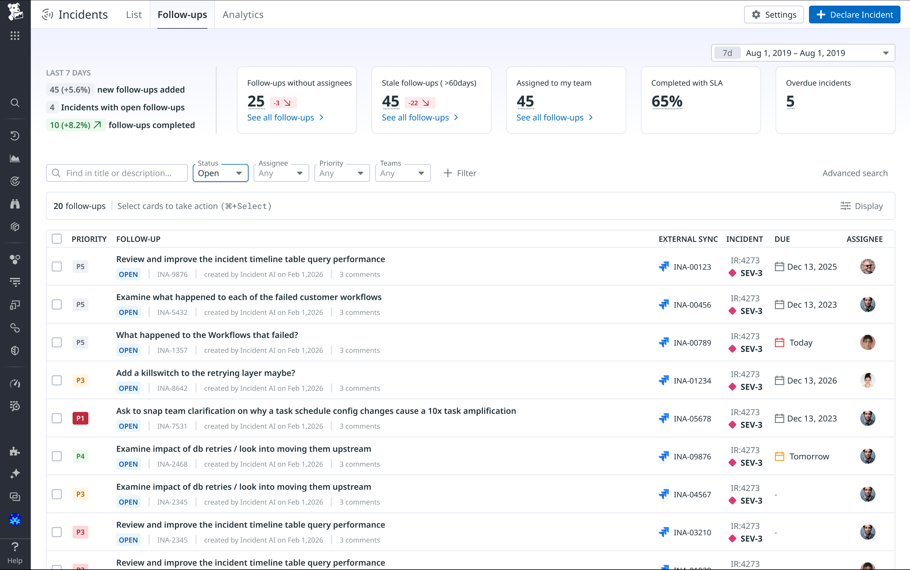The image size is (910, 570).
Task: Open the area chart dashboards icon
Action: click(x=15, y=158)
